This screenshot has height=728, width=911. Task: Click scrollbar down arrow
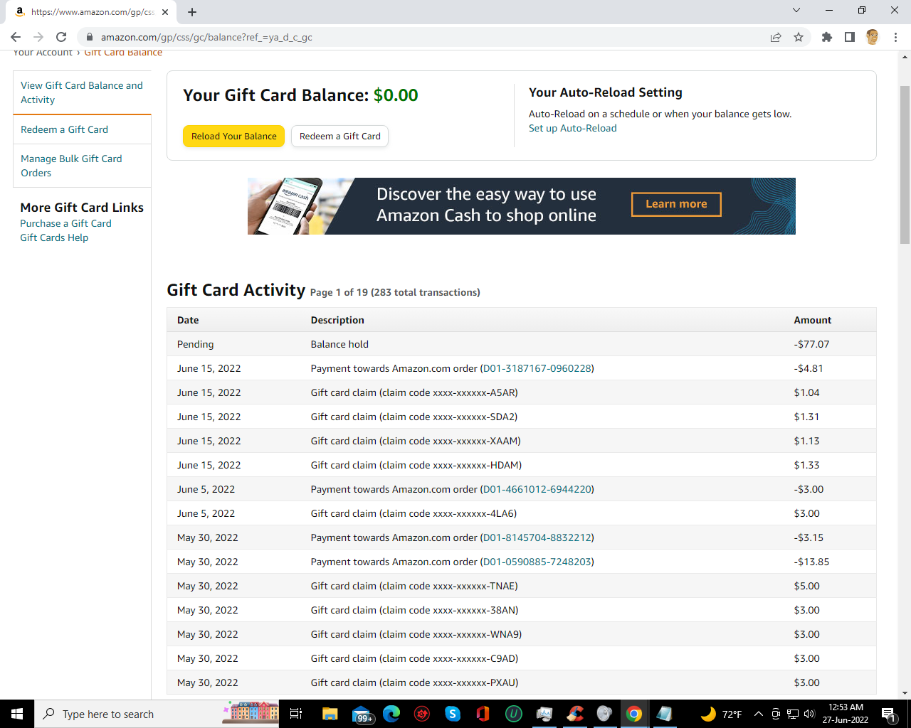pos(905,693)
